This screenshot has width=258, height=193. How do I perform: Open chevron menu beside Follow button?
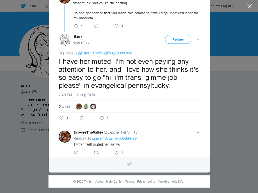point(198,40)
